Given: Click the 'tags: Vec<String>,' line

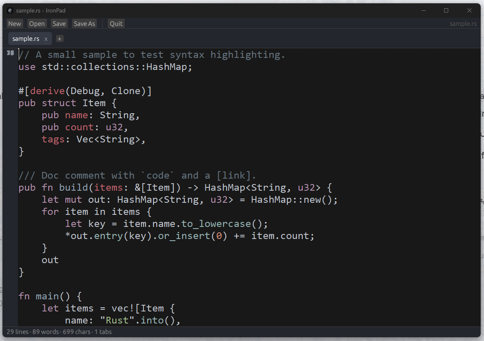Looking at the screenshot, I should pyautogui.click(x=94, y=139).
